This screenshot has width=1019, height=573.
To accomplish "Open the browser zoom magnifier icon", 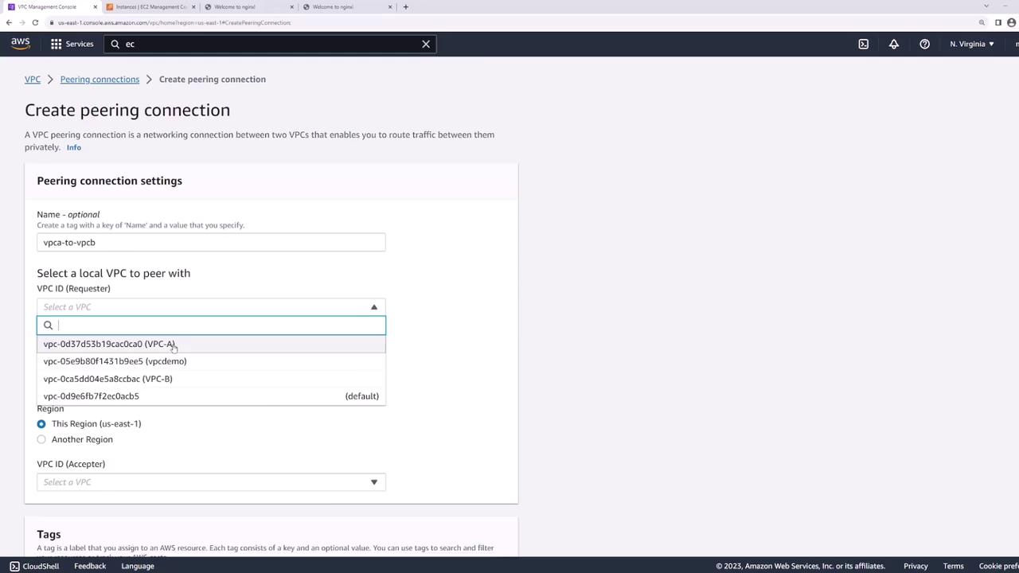I will click(x=982, y=22).
